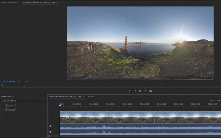The height and width of the screenshot is (138, 221).
Task: Open the Show markers filter dropdown
Action: coord(218,101)
